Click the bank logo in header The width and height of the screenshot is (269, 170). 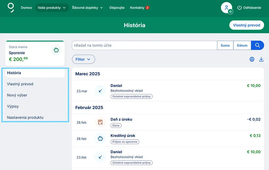pos(11,7)
